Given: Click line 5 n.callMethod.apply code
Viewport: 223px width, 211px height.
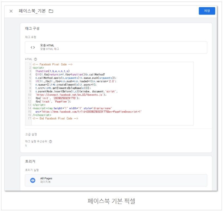Looking at the screenshot, I should [76, 78].
